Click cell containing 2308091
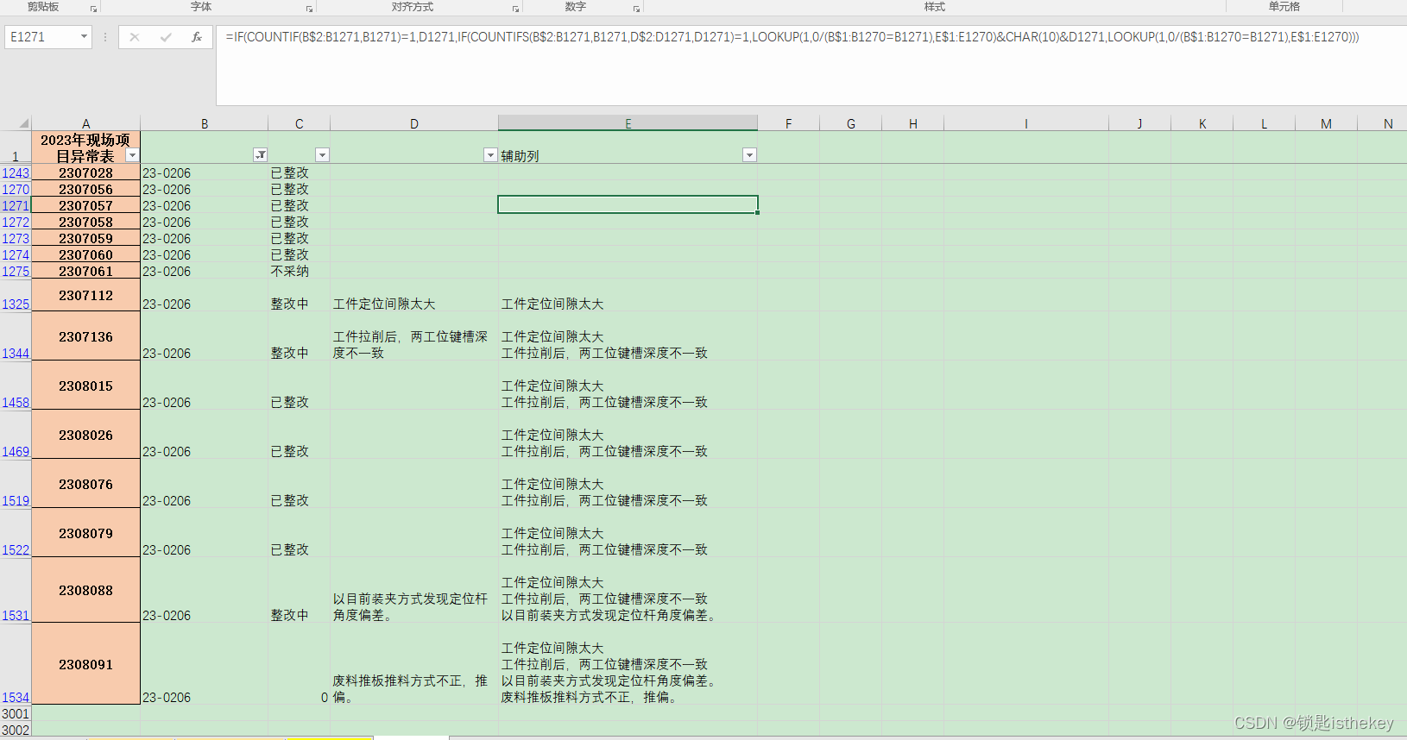Viewport: 1407px width, 740px height. tap(85, 664)
